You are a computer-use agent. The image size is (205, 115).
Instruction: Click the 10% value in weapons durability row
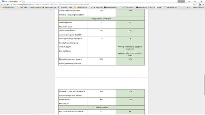click(x=101, y=31)
